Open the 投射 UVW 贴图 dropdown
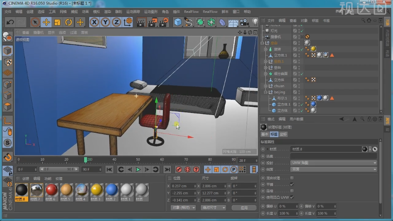 [x=334, y=163]
